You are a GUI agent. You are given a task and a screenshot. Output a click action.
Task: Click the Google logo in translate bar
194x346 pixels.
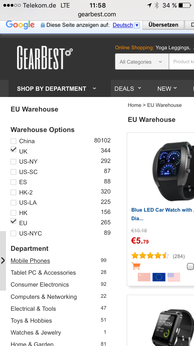(20, 25)
